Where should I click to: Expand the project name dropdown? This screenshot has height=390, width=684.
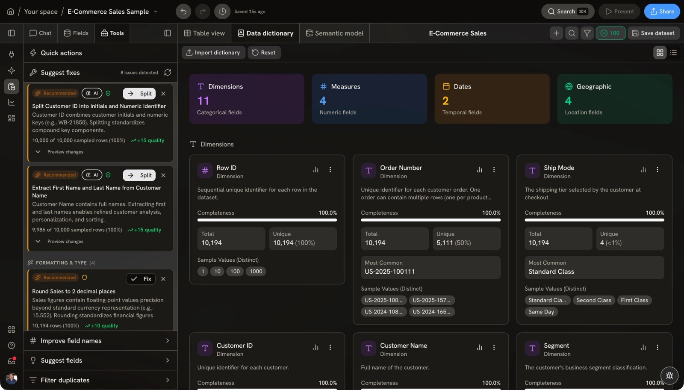[x=156, y=12]
